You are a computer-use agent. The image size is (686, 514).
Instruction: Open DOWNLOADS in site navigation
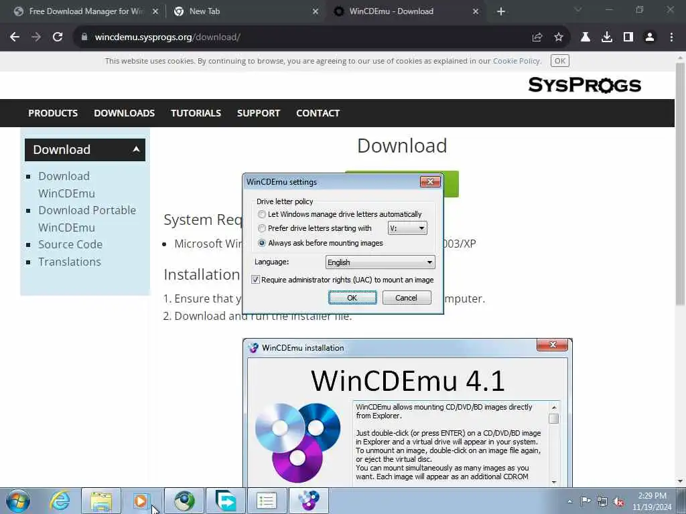[x=124, y=113]
